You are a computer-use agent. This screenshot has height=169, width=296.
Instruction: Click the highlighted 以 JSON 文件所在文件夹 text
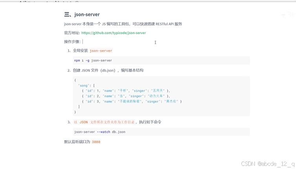104,122
